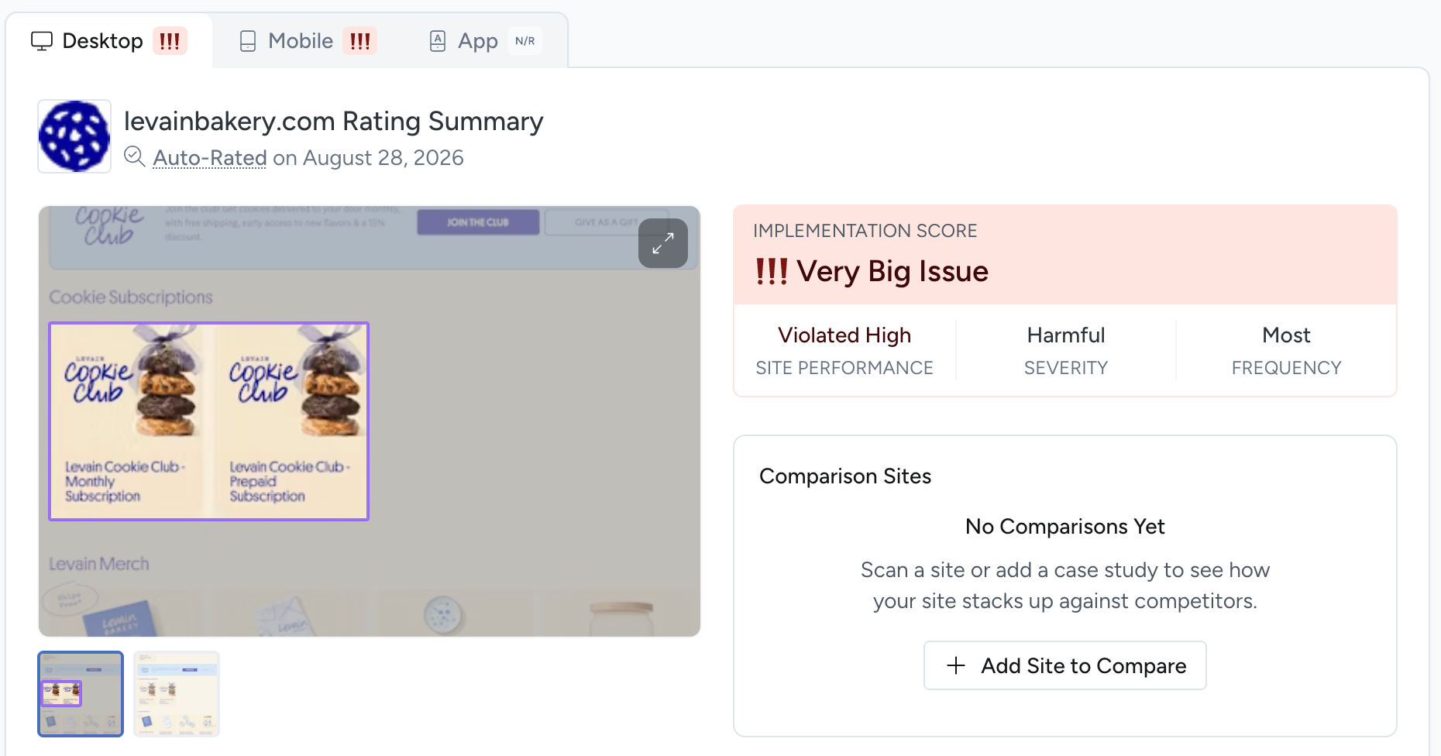The height and width of the screenshot is (756, 1441).
Task: Click the red warning badge on Mobile tab
Action: [x=360, y=41]
